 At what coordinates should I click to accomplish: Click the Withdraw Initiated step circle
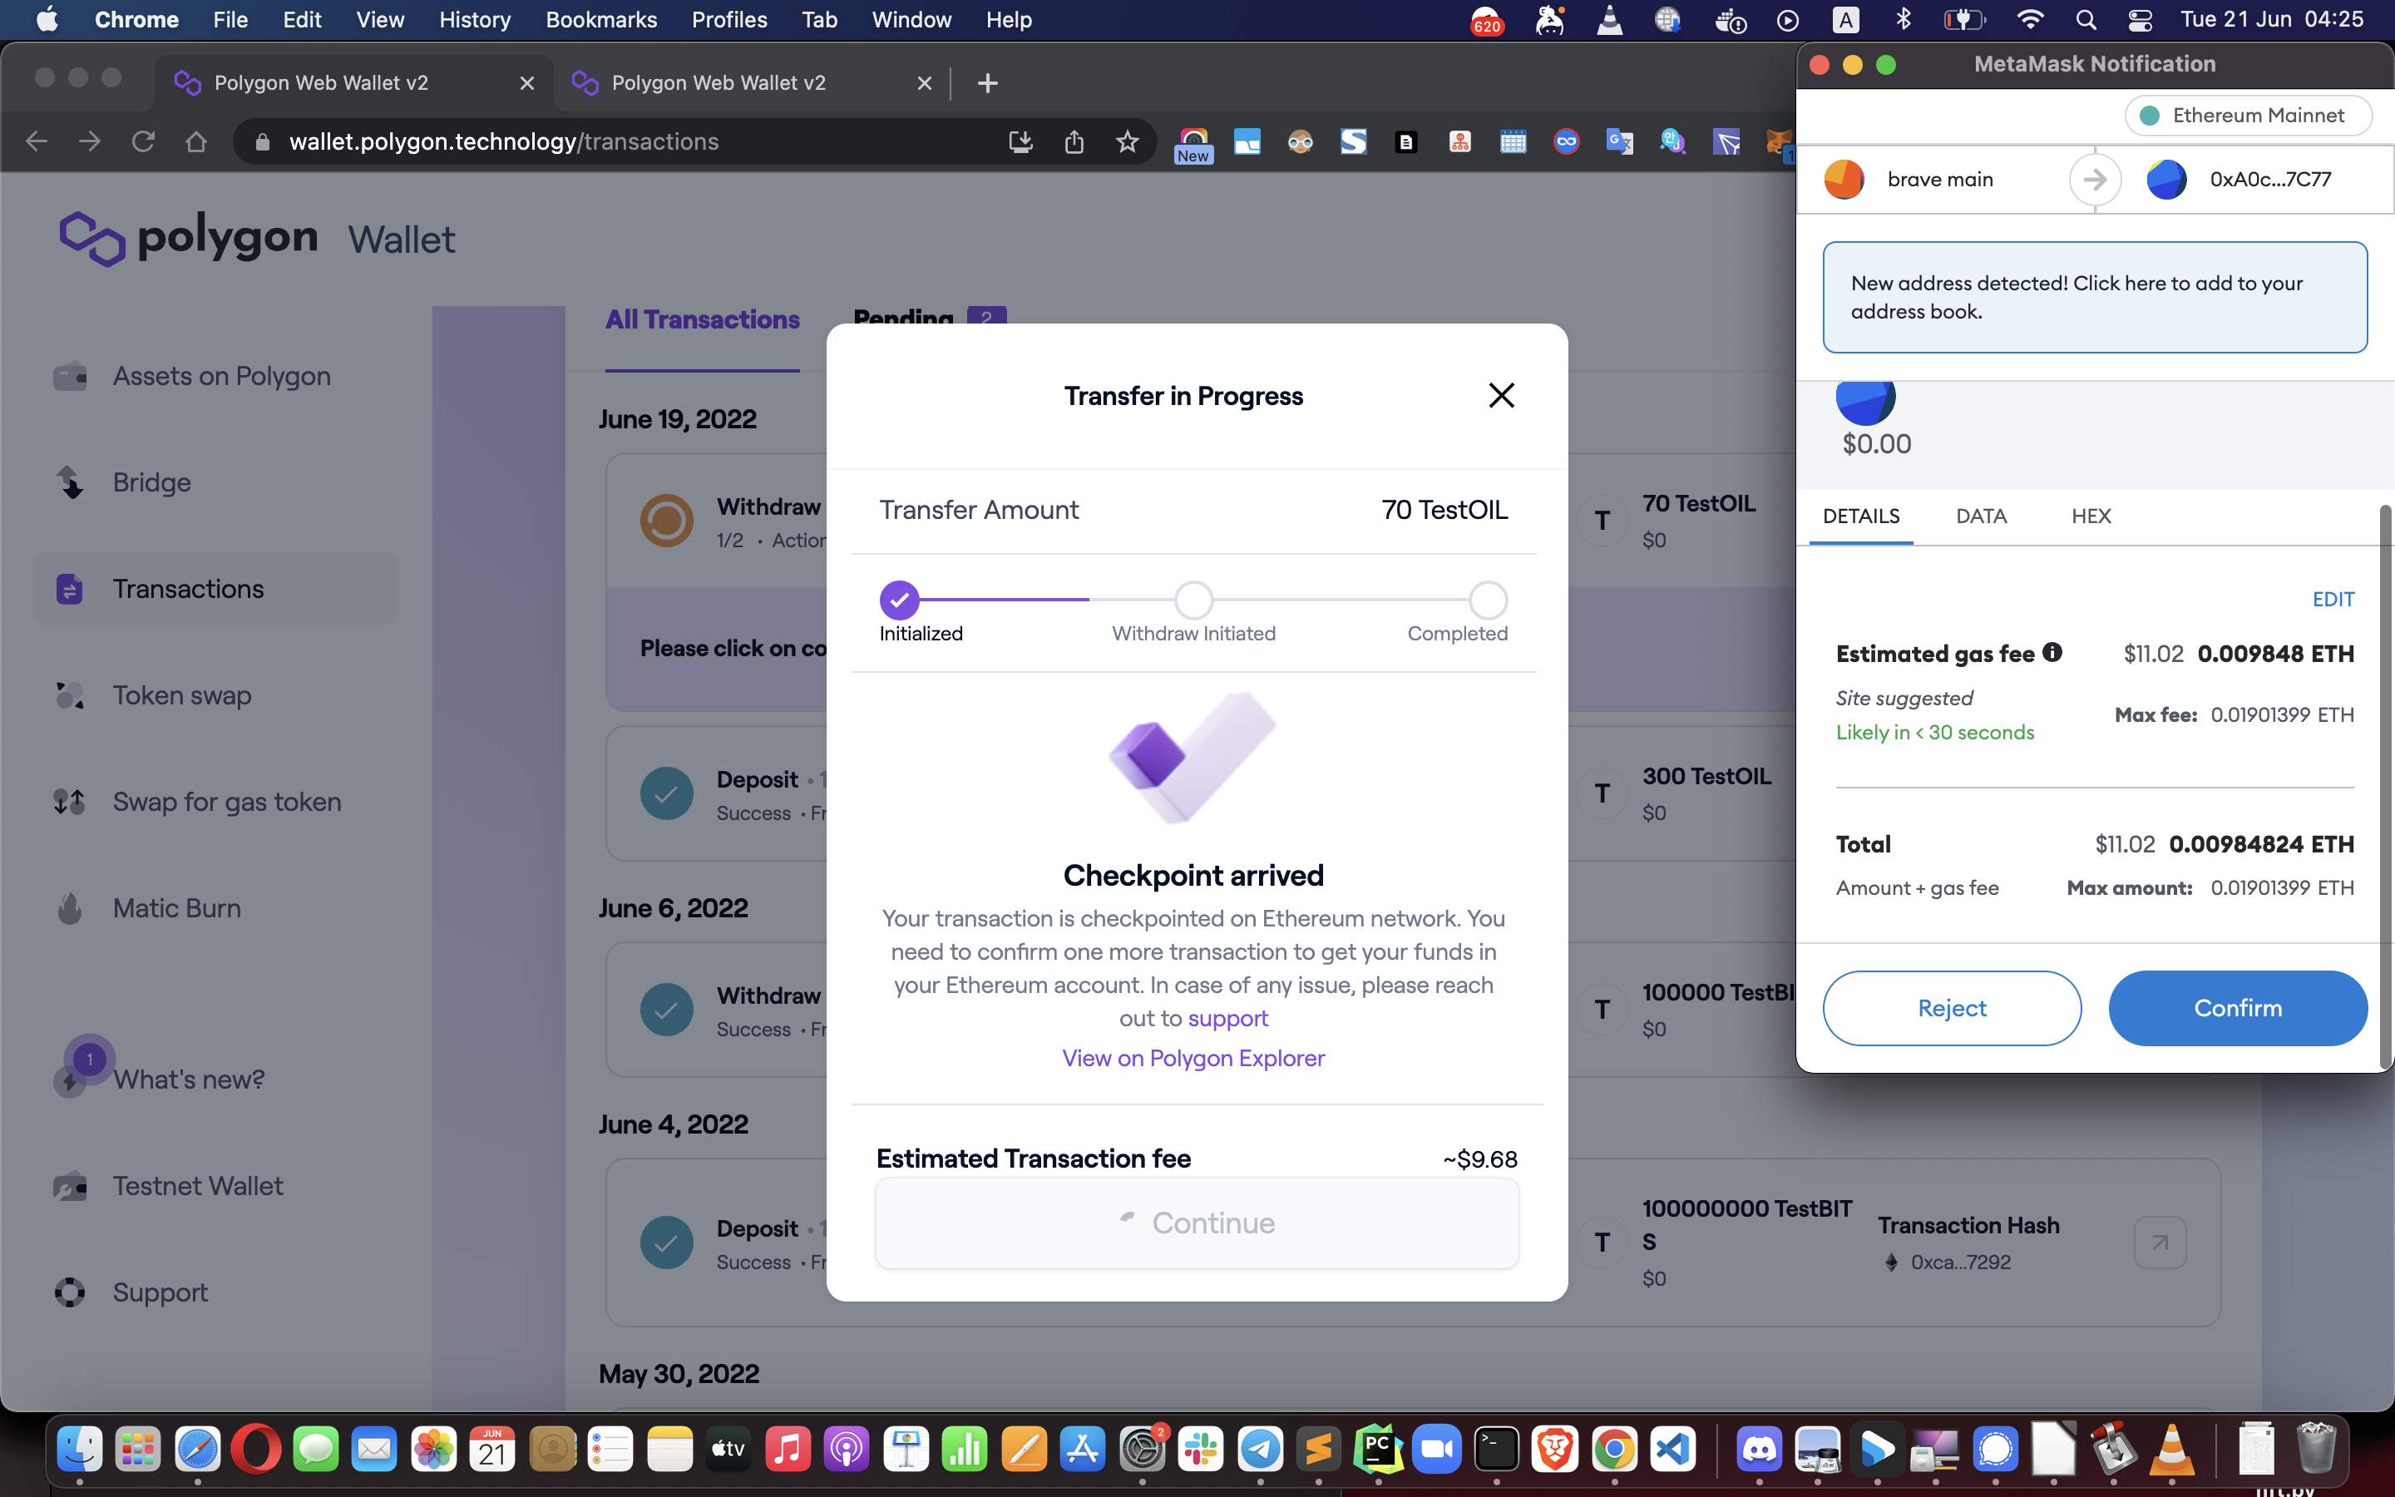pyautogui.click(x=1193, y=600)
